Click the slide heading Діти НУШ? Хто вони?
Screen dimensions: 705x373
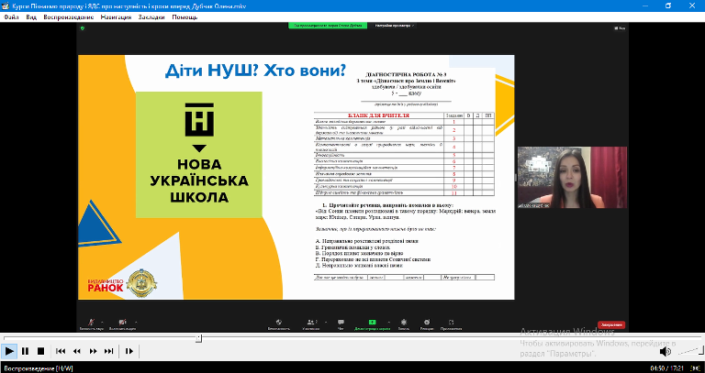point(255,71)
